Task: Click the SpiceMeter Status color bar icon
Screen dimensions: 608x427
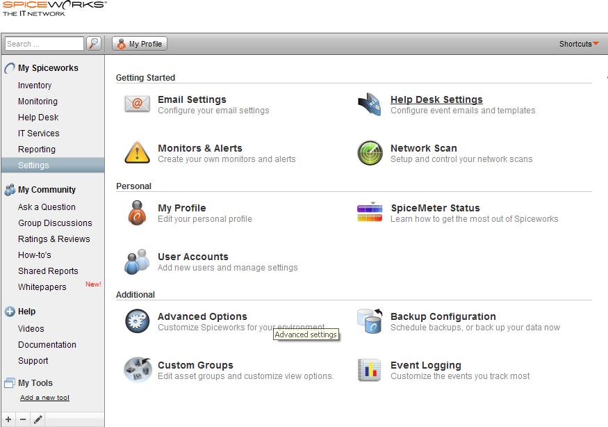Action: point(370,212)
